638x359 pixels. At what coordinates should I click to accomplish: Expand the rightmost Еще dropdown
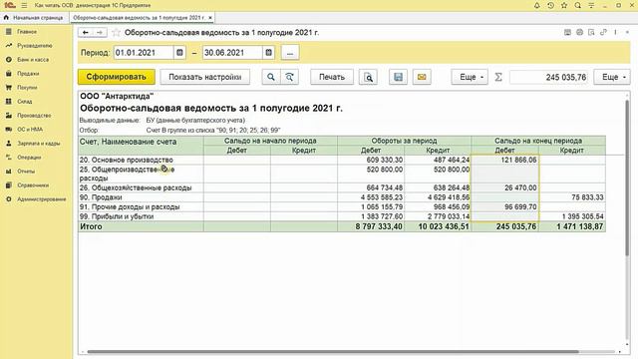point(612,77)
